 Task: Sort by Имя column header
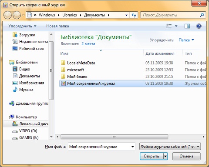pos(64,53)
